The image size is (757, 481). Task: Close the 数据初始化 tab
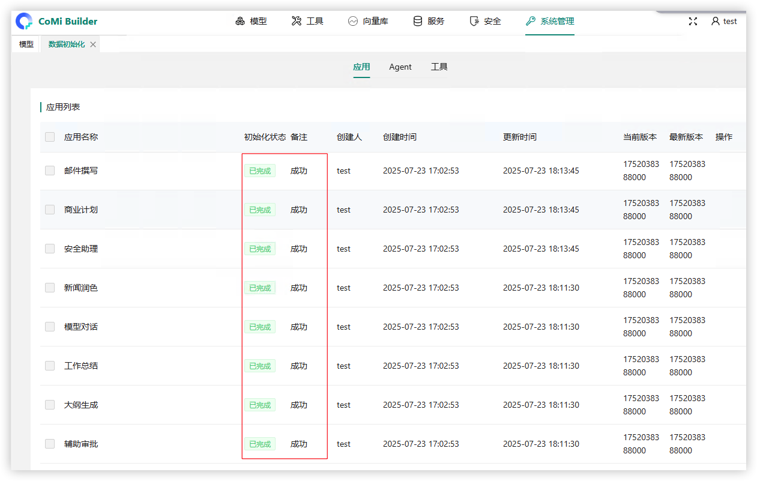(93, 44)
